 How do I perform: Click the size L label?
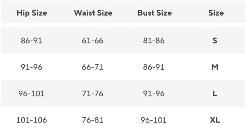pyautogui.click(x=215, y=94)
